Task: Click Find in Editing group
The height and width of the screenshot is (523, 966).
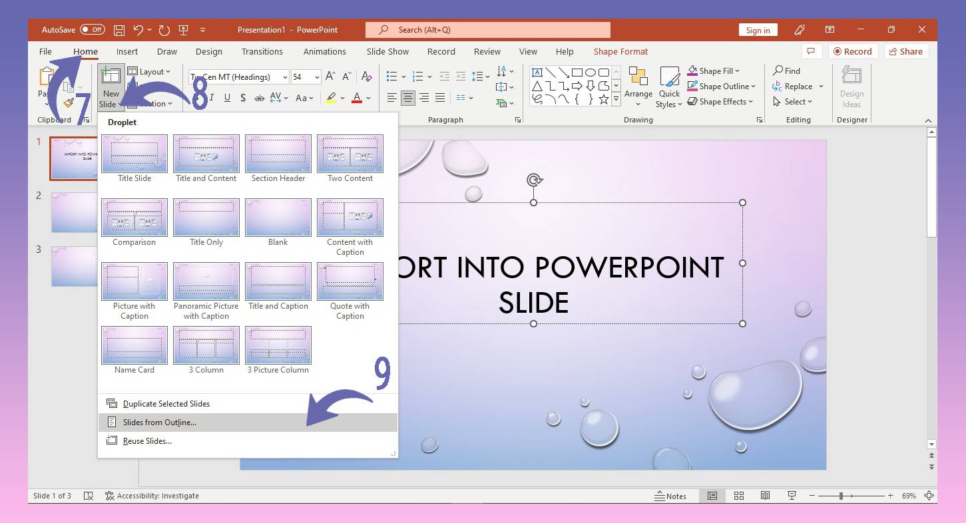Action: (786, 71)
